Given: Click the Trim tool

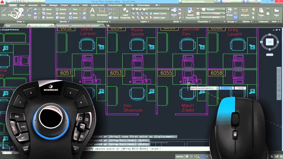Looking at the screenshot, I should pos(73,9).
